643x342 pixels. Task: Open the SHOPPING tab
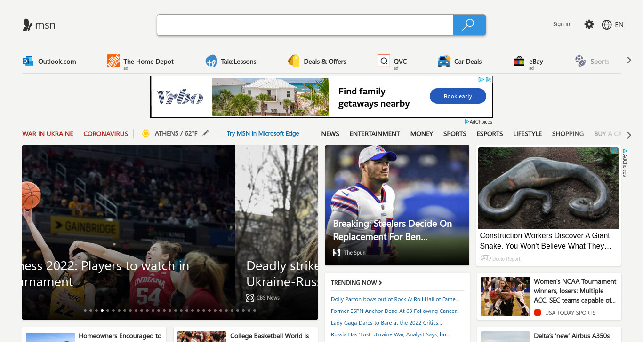[x=568, y=134]
